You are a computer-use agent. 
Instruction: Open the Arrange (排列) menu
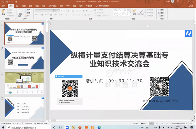point(134,12)
